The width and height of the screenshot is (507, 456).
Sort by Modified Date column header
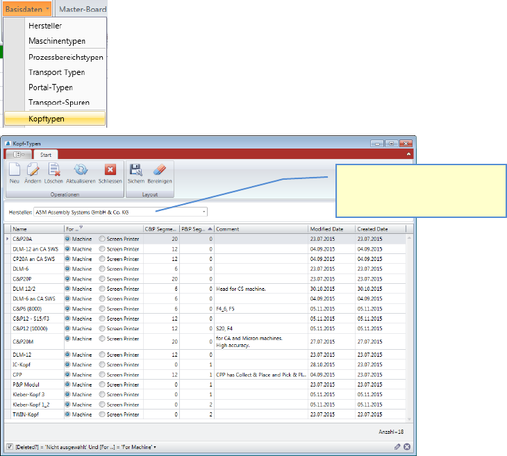click(x=331, y=229)
